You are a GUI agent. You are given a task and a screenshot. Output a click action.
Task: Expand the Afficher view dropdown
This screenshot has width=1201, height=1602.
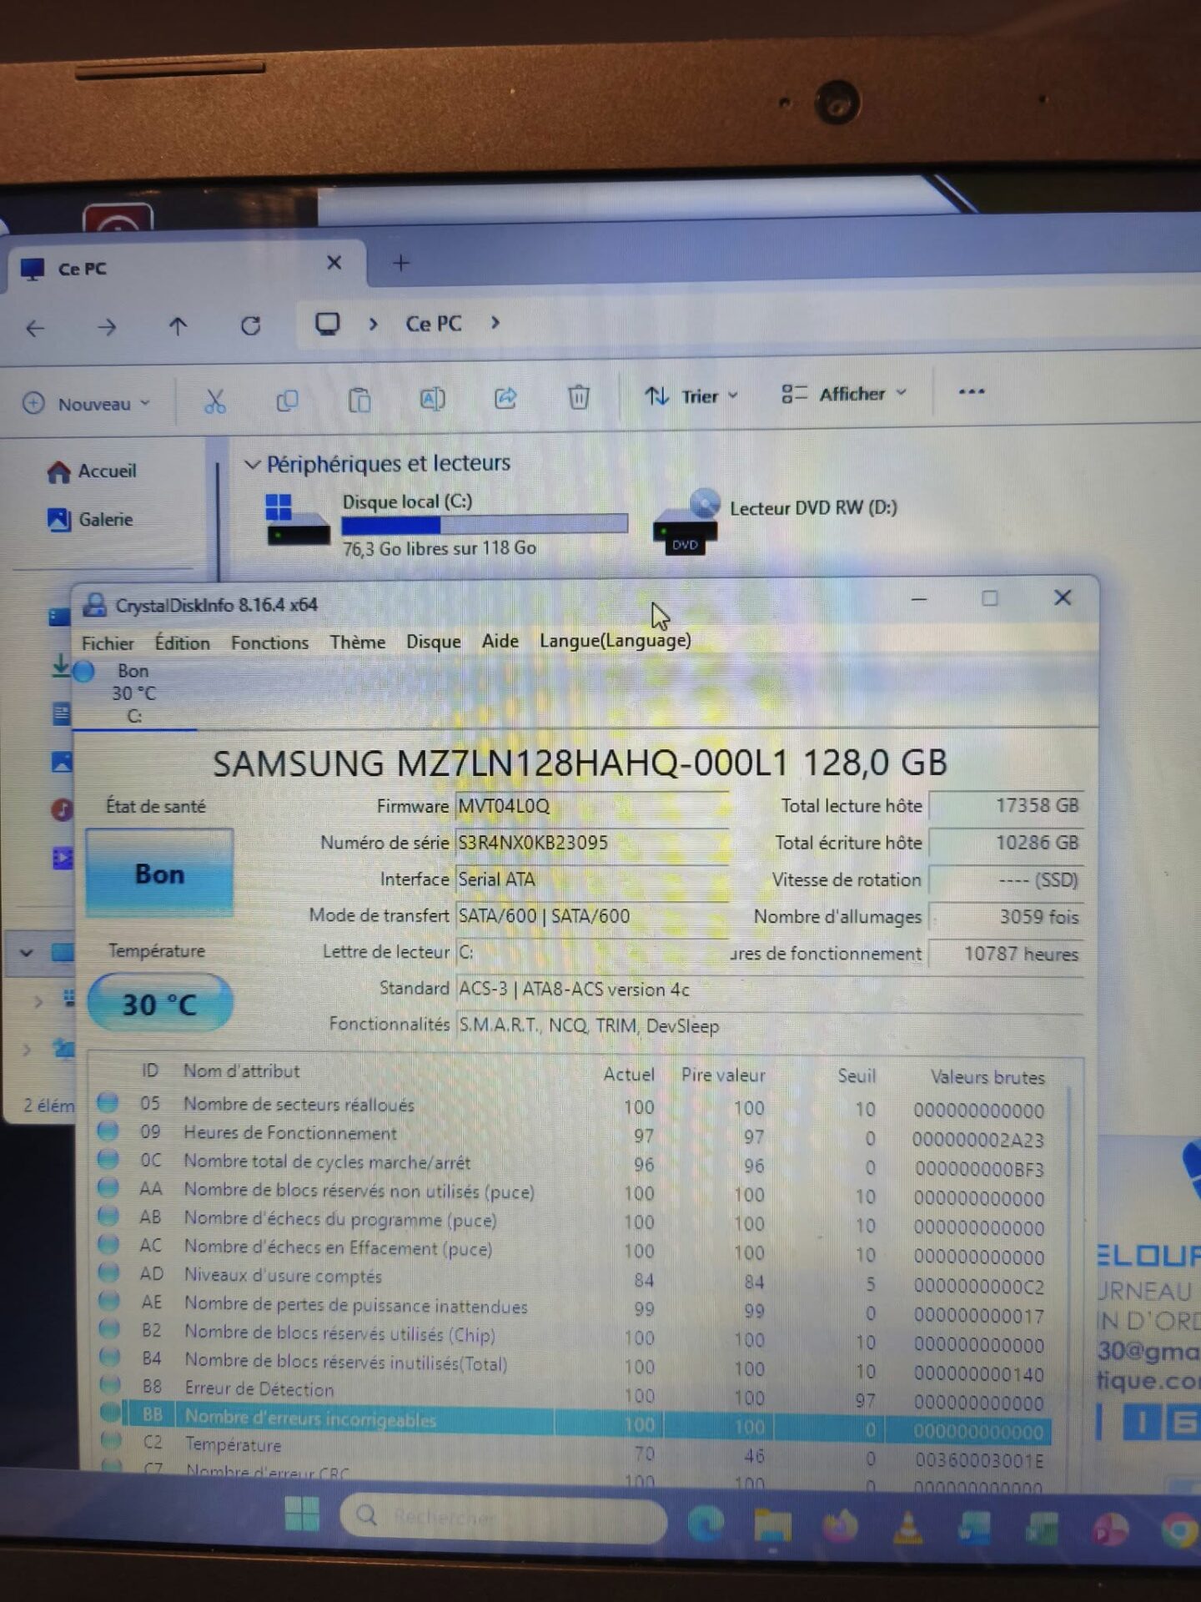click(x=844, y=394)
